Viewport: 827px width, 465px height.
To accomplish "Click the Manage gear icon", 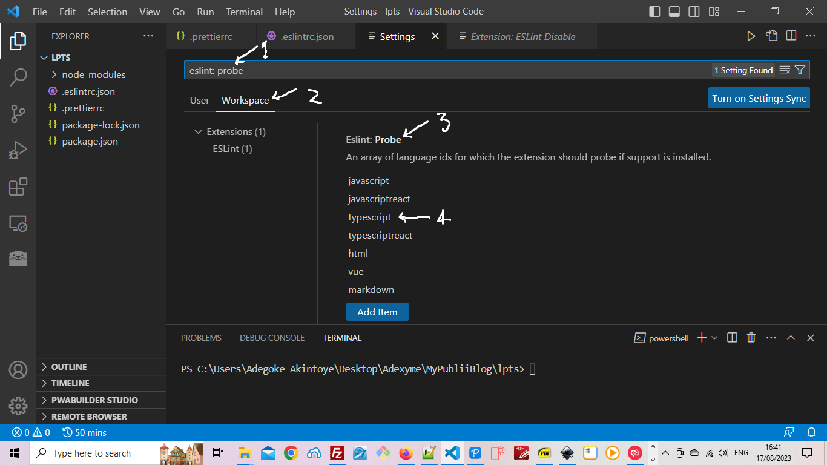I will 18,406.
